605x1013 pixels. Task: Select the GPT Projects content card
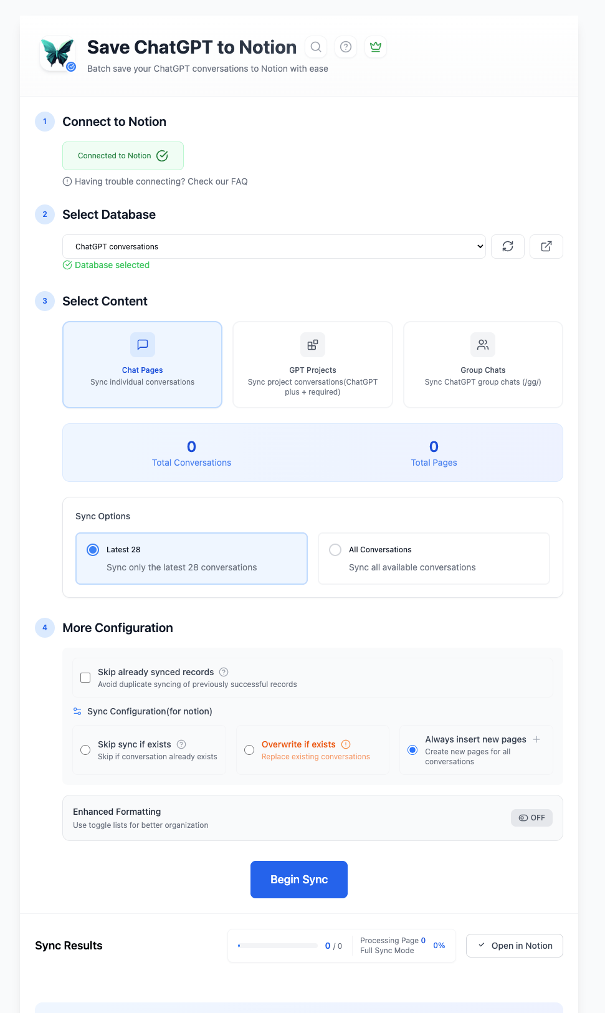pyautogui.click(x=313, y=365)
